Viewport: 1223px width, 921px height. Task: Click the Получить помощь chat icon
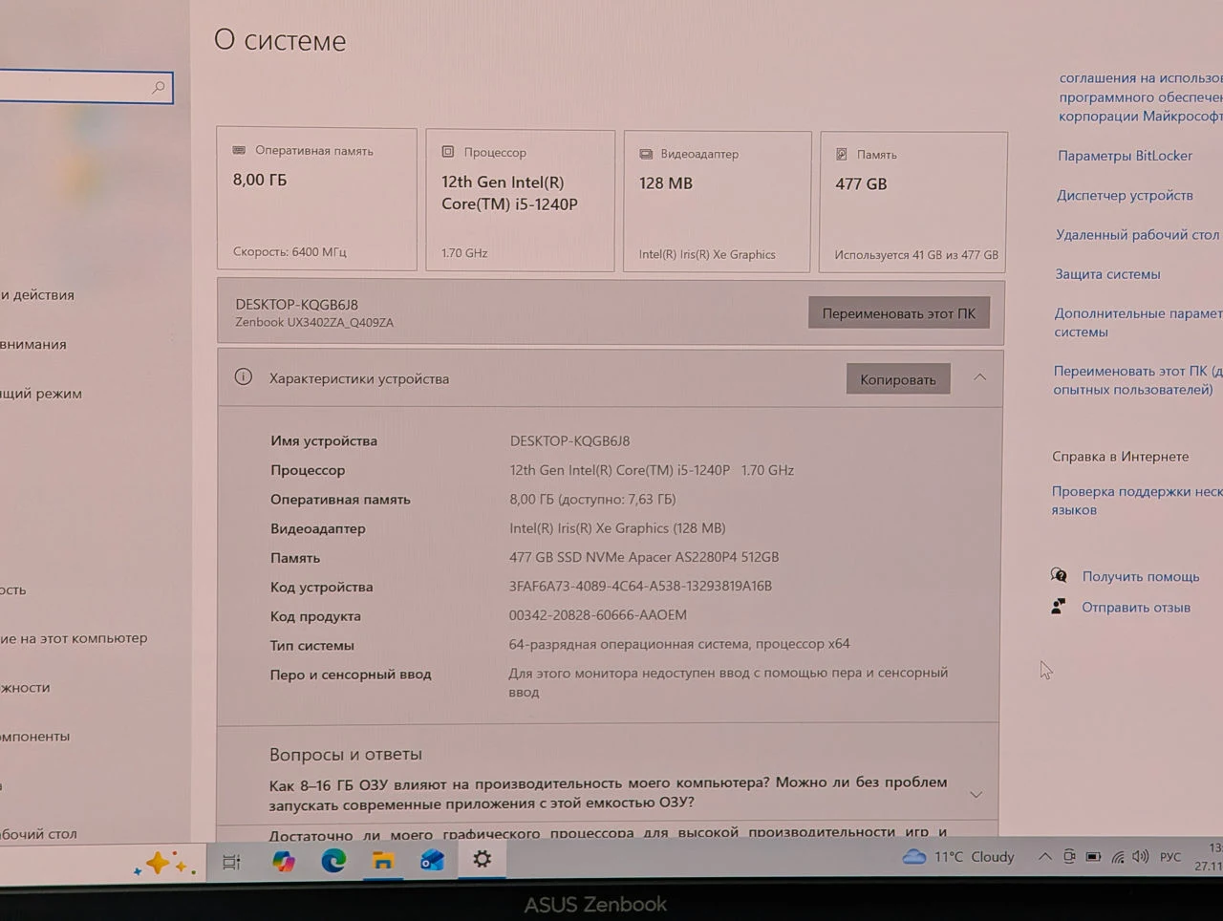(x=1059, y=575)
